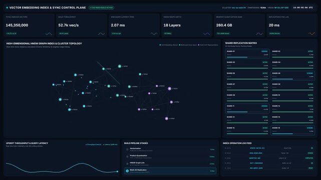Screen dimensions: 321x180
Task: Select the 145,350,000 total vectors value
Action: coord(17,25)
